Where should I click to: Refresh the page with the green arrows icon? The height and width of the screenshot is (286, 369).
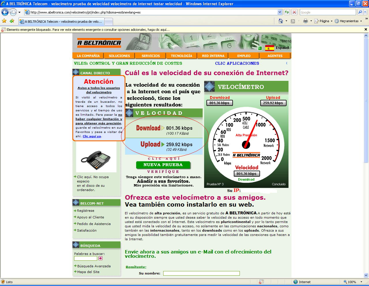point(287,12)
